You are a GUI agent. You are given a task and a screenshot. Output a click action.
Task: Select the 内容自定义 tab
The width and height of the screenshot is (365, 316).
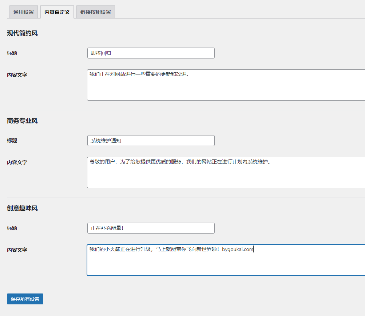57,12
